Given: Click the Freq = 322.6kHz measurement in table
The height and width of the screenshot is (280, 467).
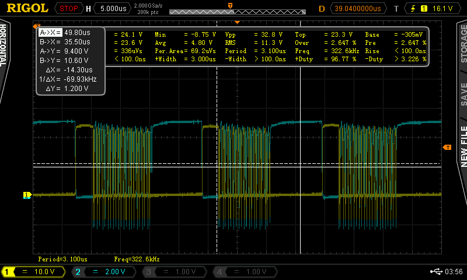Looking at the screenshot, I should click(327, 51).
